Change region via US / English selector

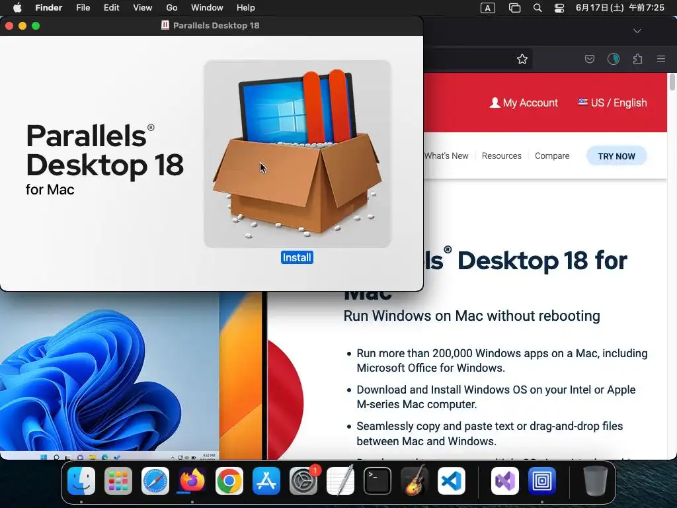point(613,103)
